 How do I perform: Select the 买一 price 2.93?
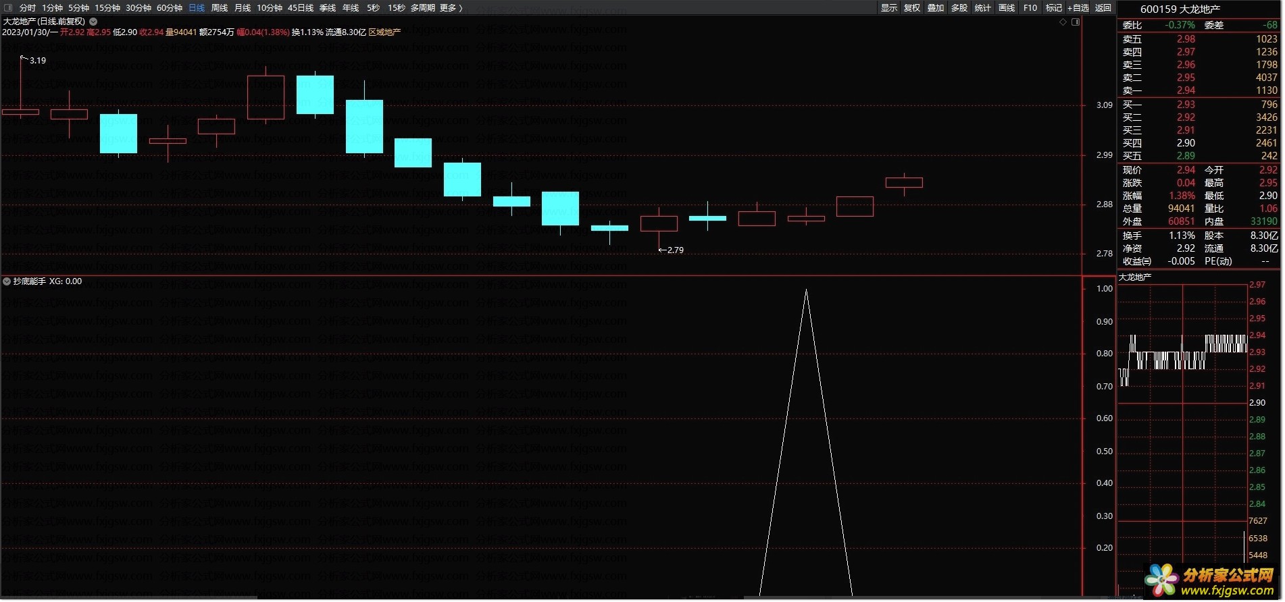tap(1186, 105)
